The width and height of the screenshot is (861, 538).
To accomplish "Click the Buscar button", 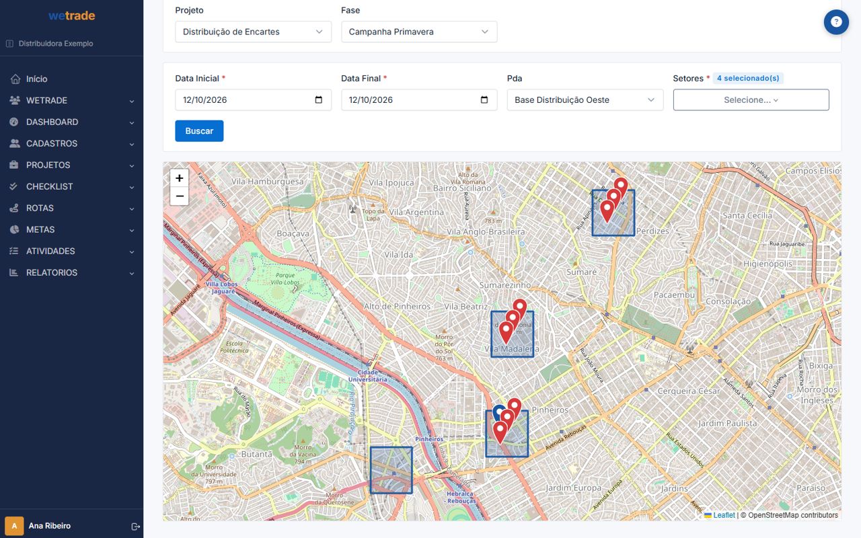I will 199,131.
